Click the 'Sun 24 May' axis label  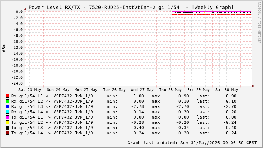(58, 90)
